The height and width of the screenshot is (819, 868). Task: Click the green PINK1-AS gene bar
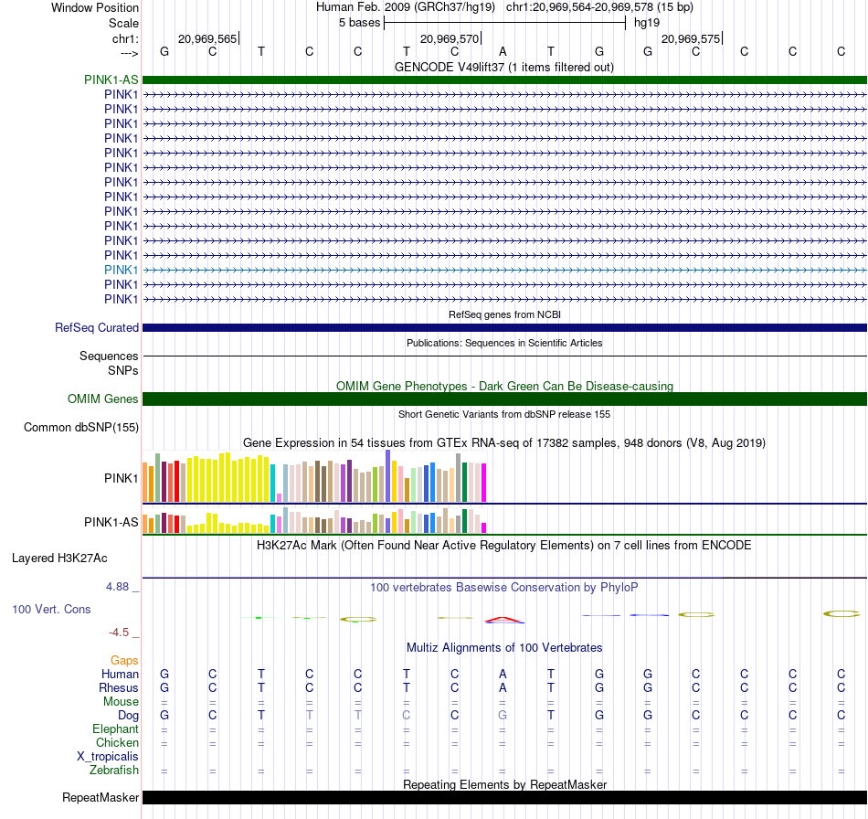click(x=504, y=80)
